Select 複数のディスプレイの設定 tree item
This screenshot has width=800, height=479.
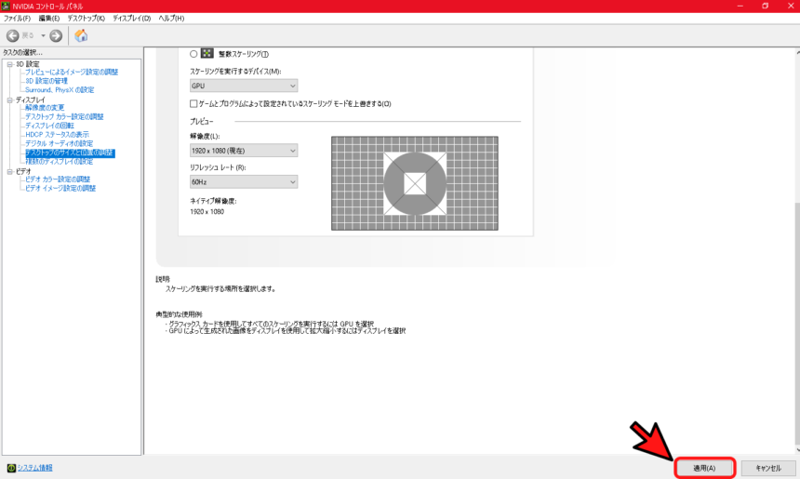coord(60,162)
